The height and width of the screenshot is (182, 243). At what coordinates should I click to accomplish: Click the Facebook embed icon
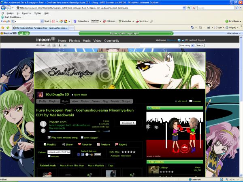coord(83,154)
